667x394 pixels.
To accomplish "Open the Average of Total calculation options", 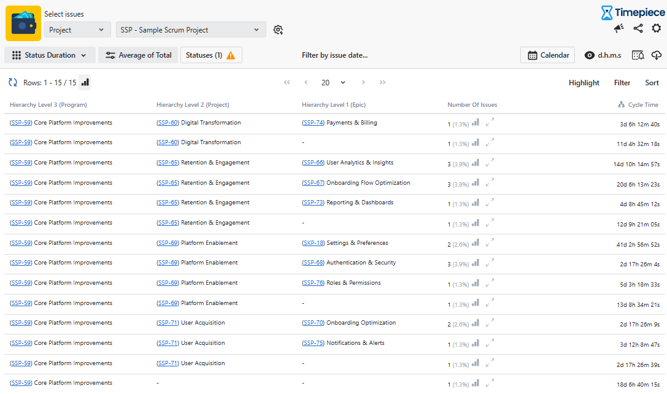I will 138,55.
